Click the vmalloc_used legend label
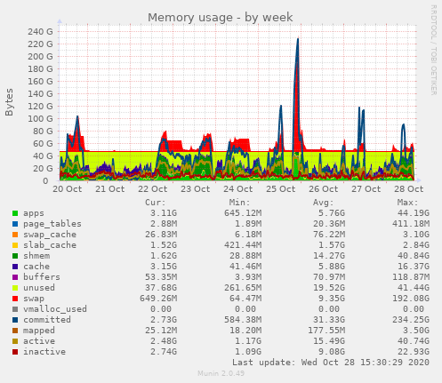 [55, 309]
